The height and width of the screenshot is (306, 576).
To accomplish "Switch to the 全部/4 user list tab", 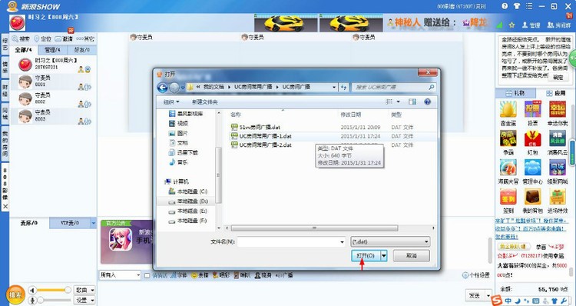I will click(24, 50).
